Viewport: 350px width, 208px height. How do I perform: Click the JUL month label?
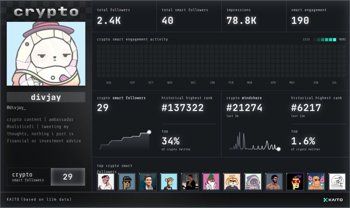(x=335, y=82)
